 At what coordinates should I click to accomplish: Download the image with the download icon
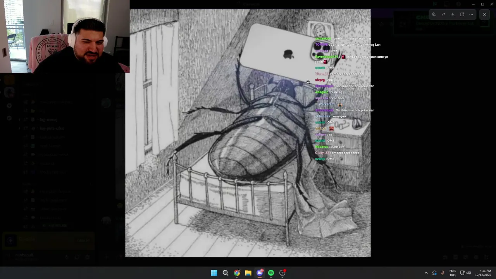point(453,15)
